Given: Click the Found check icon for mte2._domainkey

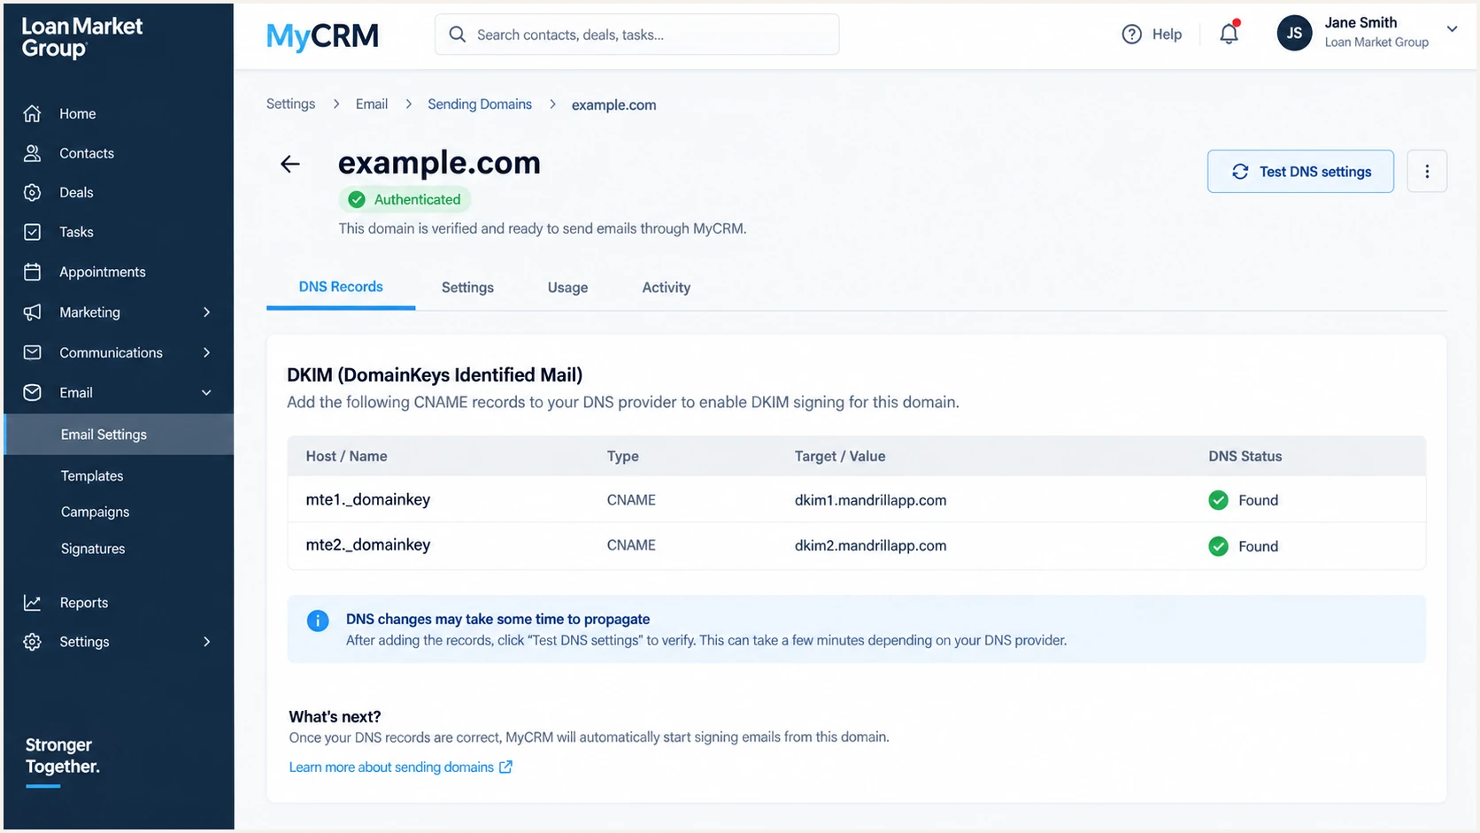Looking at the screenshot, I should (x=1218, y=546).
